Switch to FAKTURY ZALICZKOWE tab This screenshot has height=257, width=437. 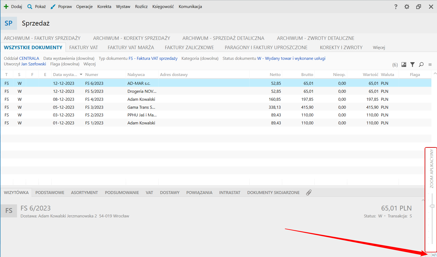pyautogui.click(x=189, y=48)
